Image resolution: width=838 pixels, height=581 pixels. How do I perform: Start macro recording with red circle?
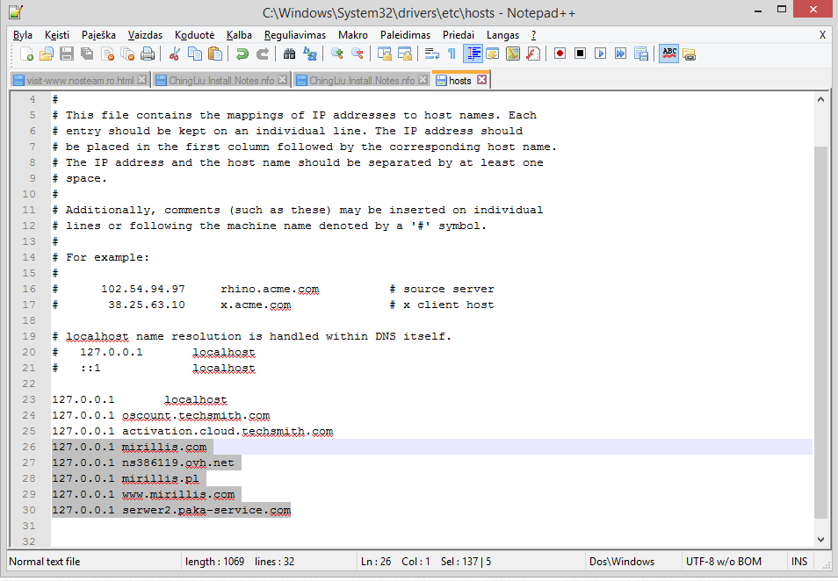pyautogui.click(x=560, y=54)
